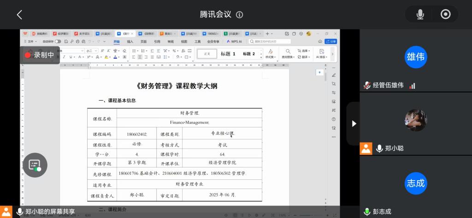Click the record circle button at top right
472x218 pixels.
coord(445,14)
